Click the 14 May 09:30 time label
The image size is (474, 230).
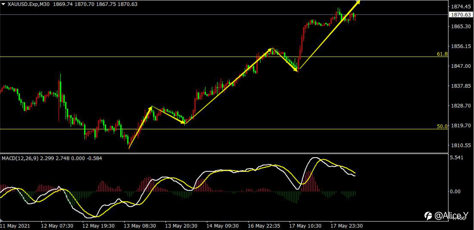(222, 226)
